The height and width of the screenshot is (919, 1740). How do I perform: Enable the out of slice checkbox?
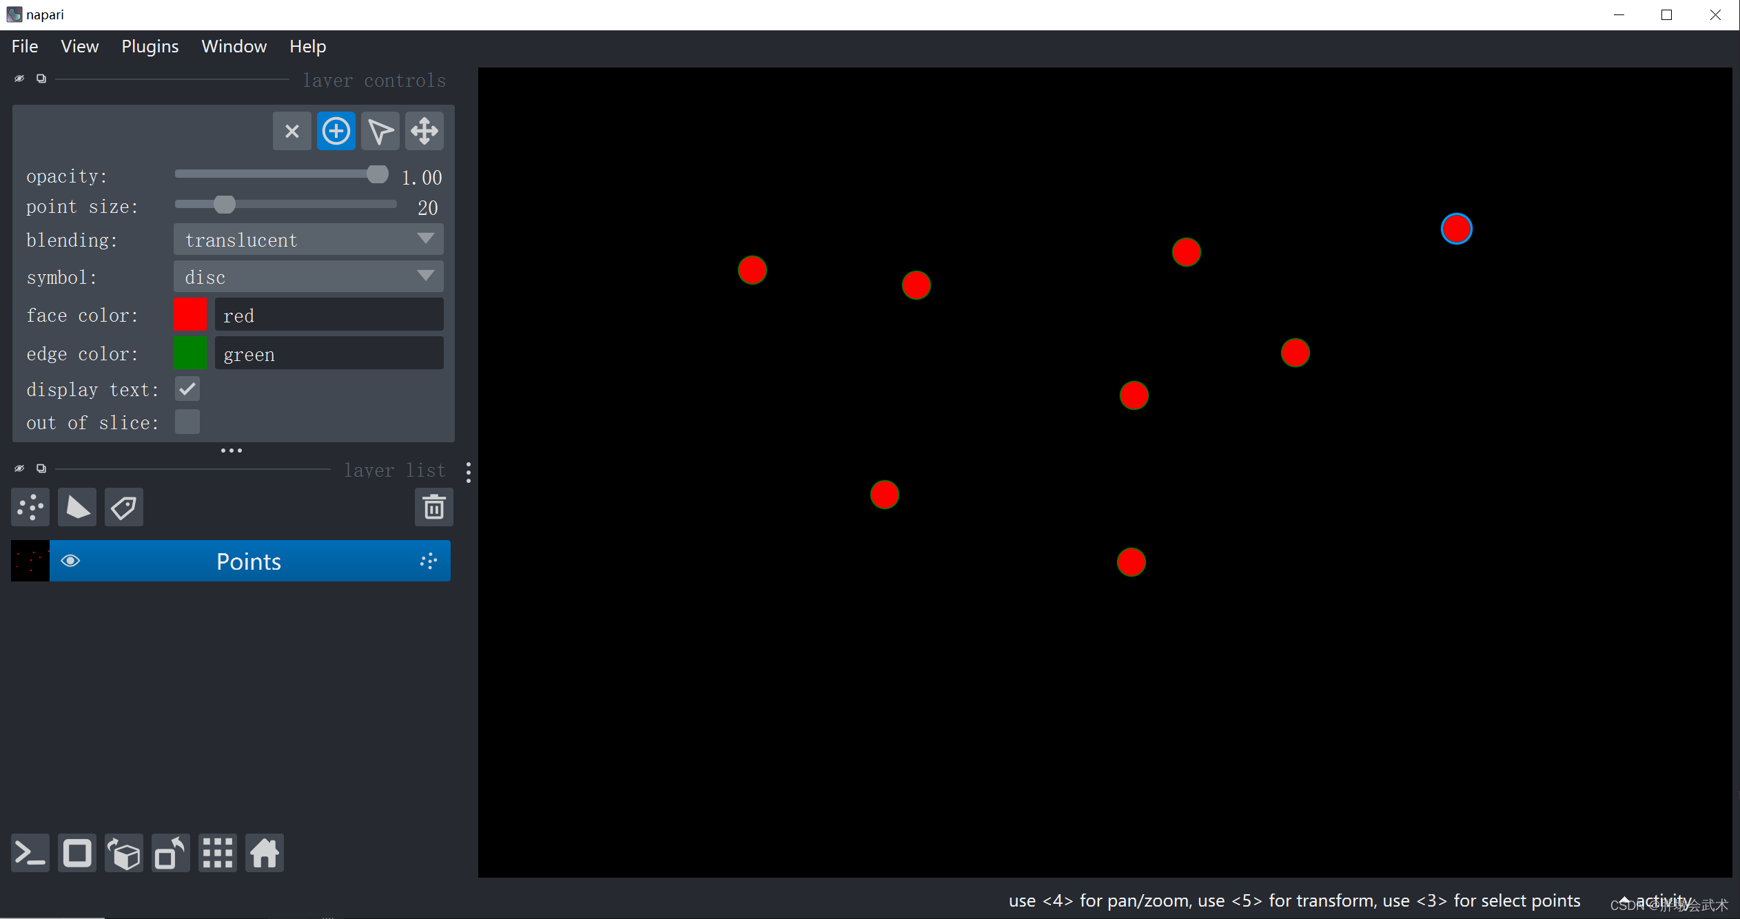click(187, 422)
